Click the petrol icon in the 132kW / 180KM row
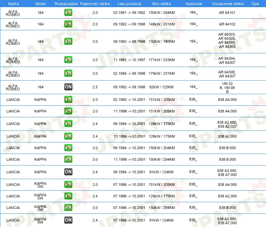Viewport: 266px width, 227px height. coord(68,41)
